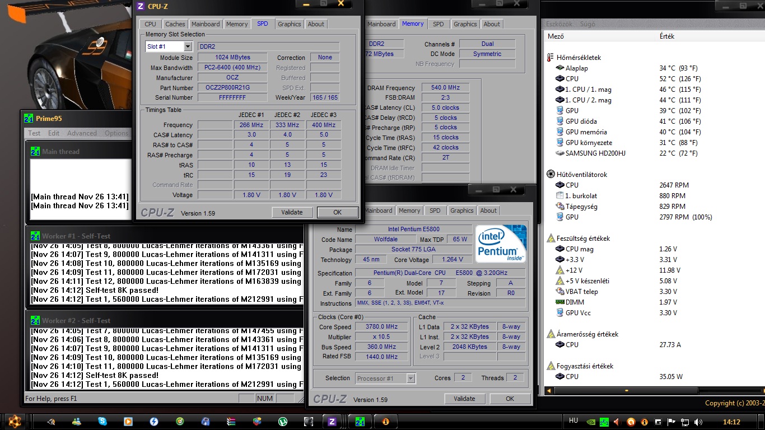
Task: Open Skype from the taskbar
Action: (102, 421)
